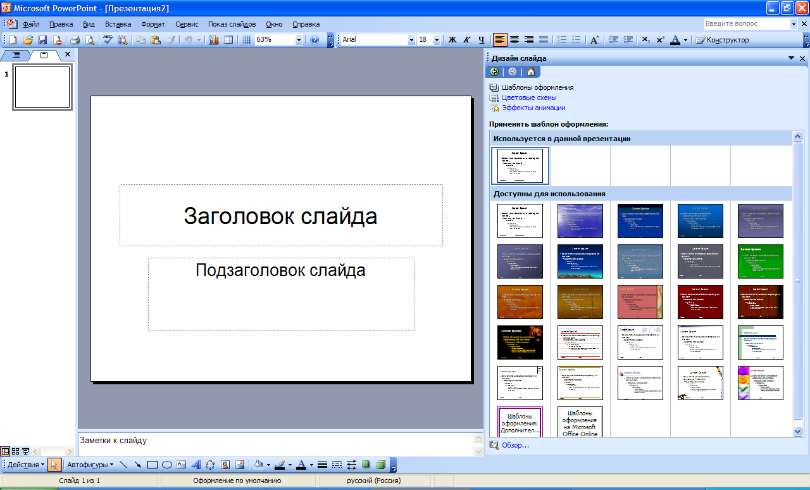Insert WordArt object
The height and width of the screenshot is (490, 810).
click(196, 465)
